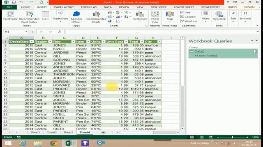Adjust the zoom slider handle

(233, 137)
